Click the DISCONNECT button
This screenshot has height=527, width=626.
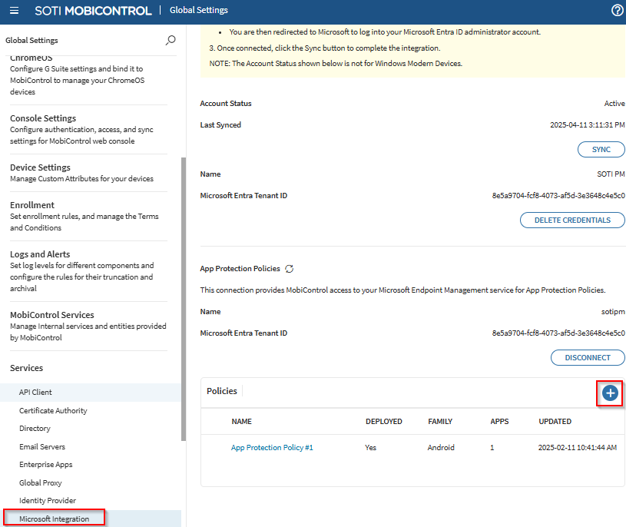point(588,357)
